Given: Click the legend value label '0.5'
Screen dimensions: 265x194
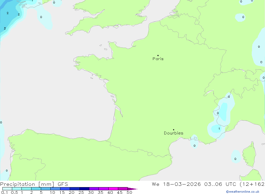Looking at the screenshot, I should pos(14,192).
